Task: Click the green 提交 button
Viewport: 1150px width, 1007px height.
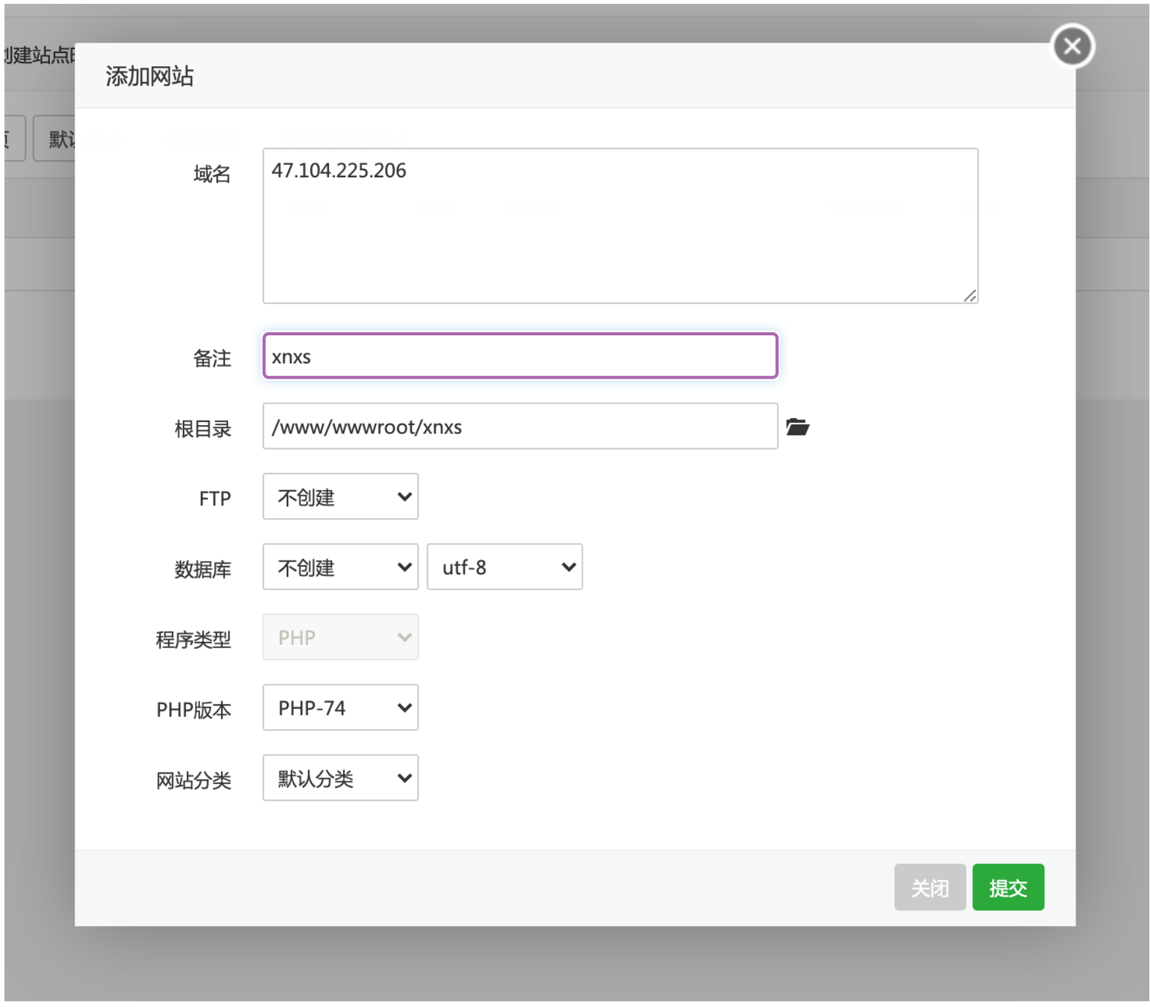Action: (1008, 887)
